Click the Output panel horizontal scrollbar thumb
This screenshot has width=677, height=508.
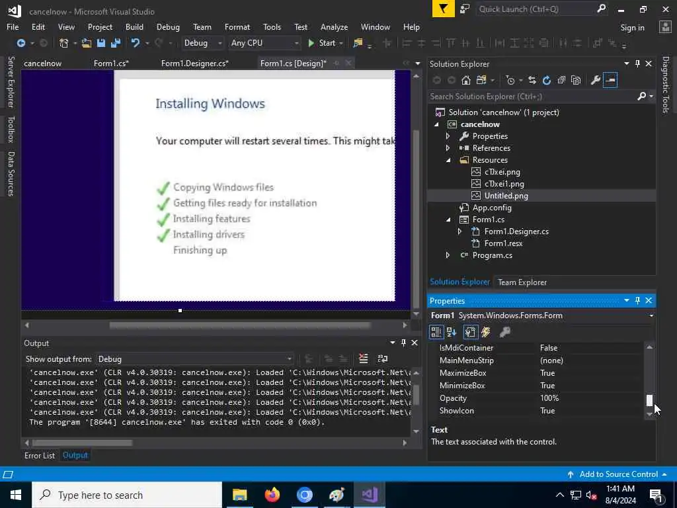point(82,443)
